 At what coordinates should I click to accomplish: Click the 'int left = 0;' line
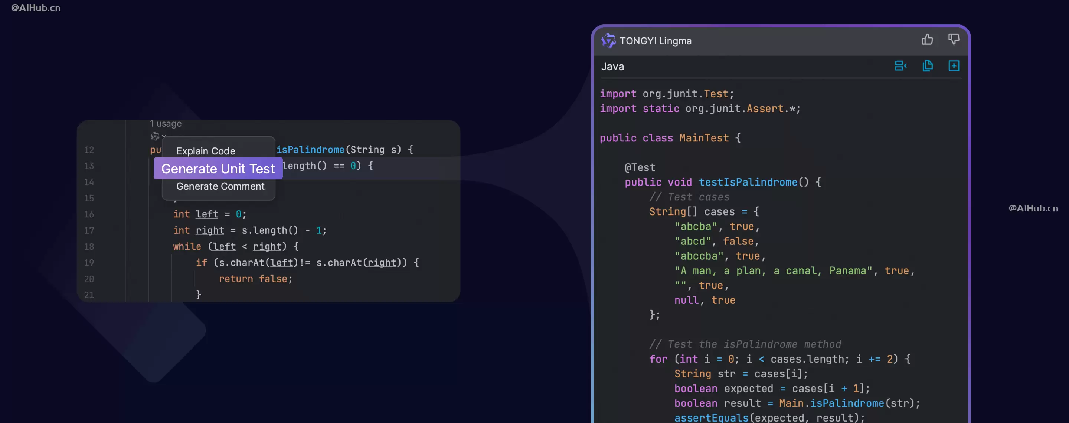pos(210,214)
